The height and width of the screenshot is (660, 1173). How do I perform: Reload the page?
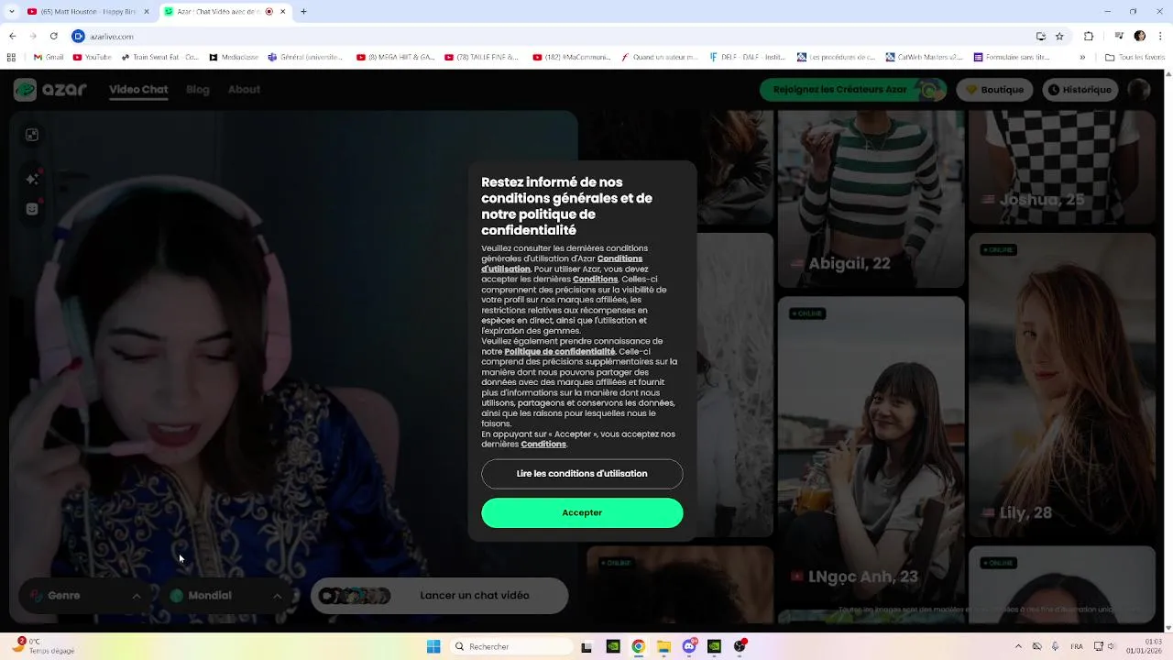54,36
